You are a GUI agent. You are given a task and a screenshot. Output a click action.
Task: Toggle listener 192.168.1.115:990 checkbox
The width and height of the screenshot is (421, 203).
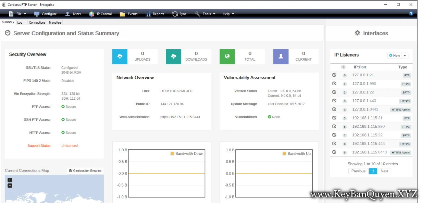pos(334,126)
